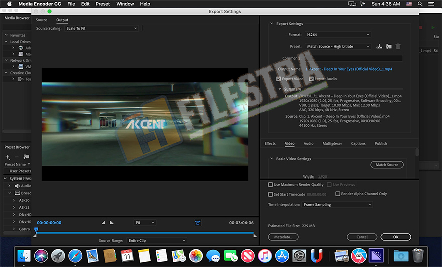
Task: Click the Match Source button
Action: [x=387, y=165]
